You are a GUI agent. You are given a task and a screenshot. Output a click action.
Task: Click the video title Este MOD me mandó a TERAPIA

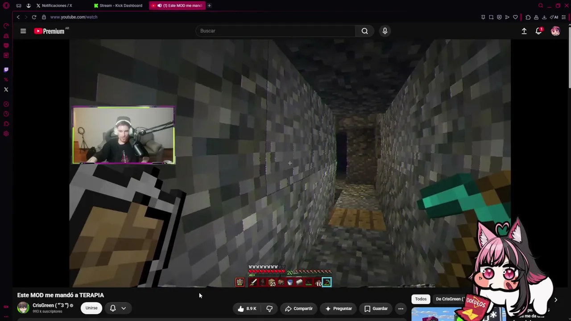coord(61,295)
